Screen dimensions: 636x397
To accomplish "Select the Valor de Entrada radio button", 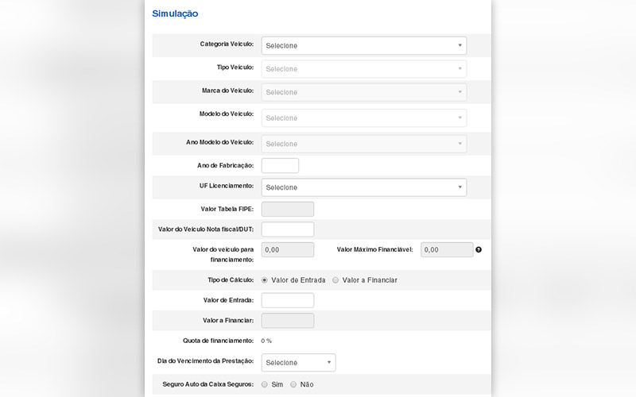I will [265, 280].
